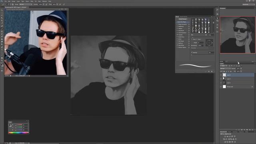Open the Layer menu

coord(18,1)
